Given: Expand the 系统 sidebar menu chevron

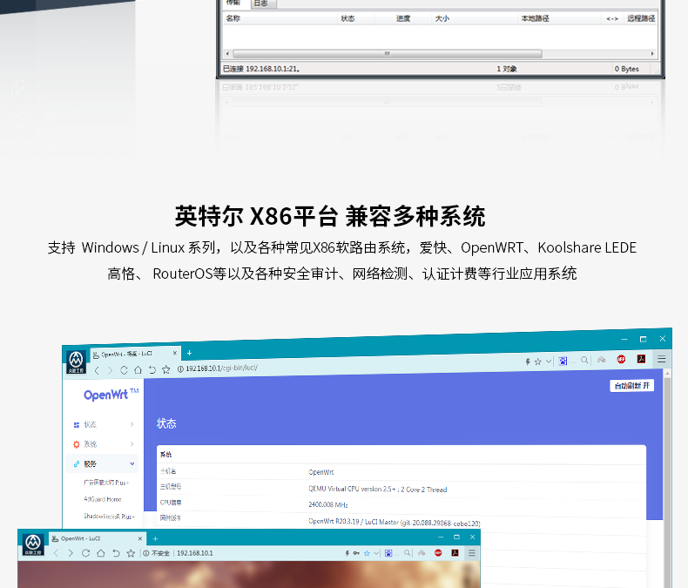Looking at the screenshot, I should click(x=132, y=443).
